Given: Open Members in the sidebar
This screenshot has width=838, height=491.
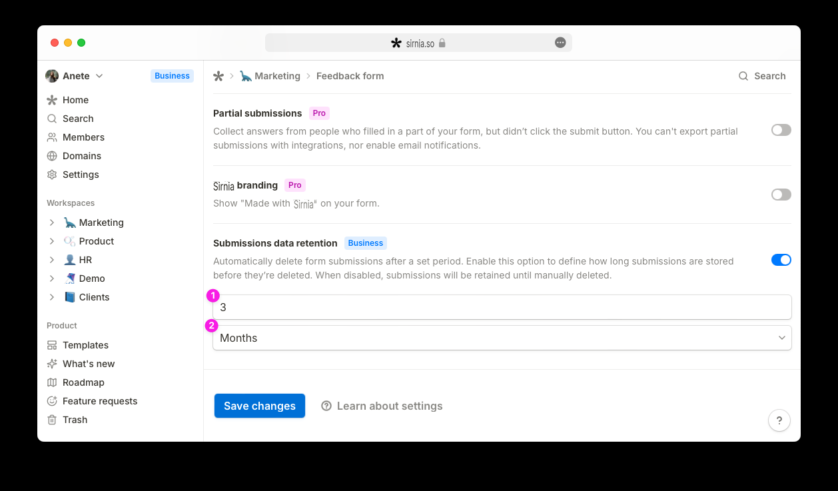Looking at the screenshot, I should point(83,137).
